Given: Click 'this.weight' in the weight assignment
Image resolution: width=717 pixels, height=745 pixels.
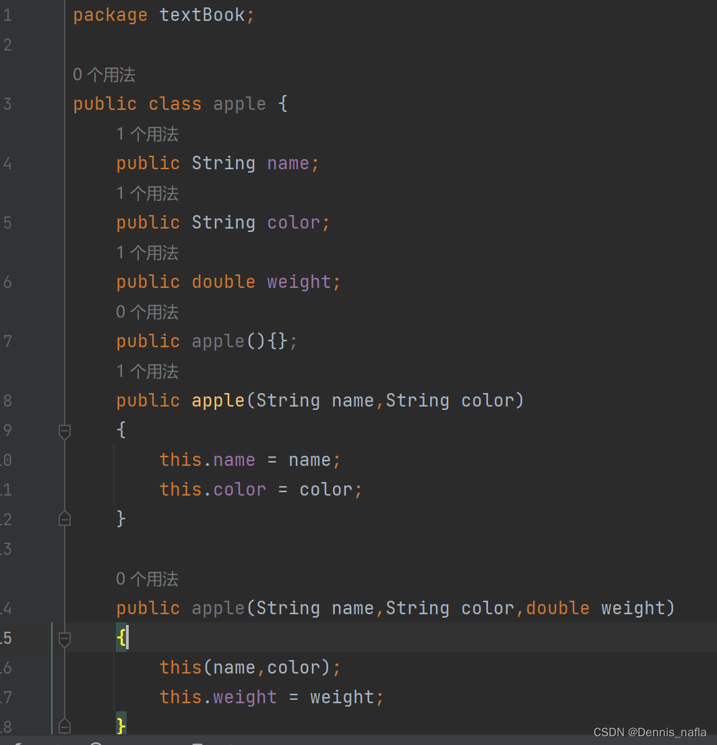Looking at the screenshot, I should point(218,698).
